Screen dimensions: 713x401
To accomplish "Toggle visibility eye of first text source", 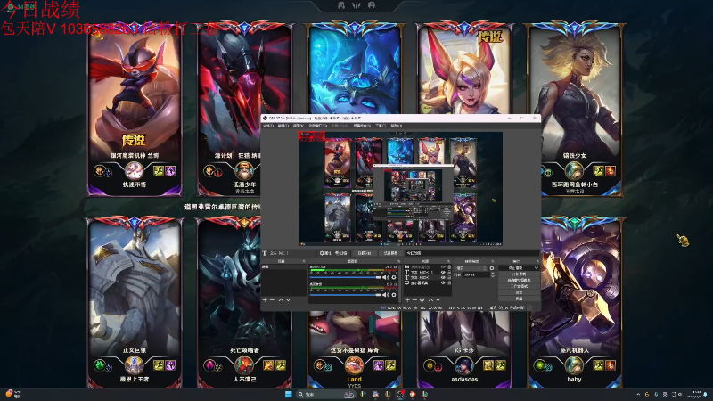I will pyautogui.click(x=443, y=272).
